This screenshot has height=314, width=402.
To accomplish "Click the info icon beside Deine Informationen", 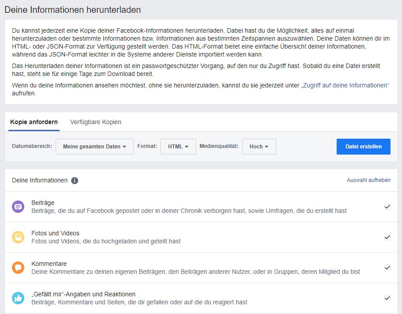I will (75, 180).
